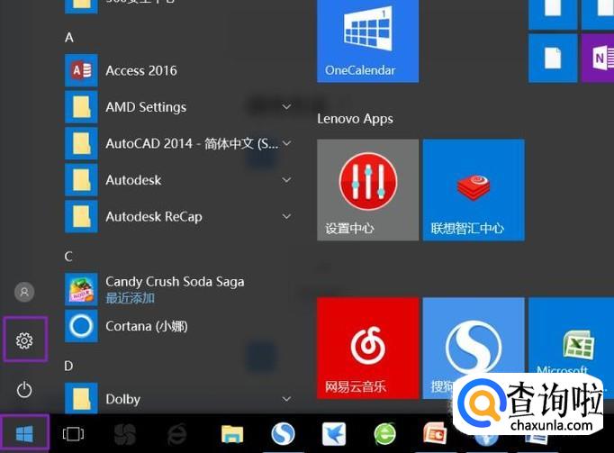Image resolution: width=614 pixels, height=453 pixels.
Task: Open the 网易云音乐 tile
Action: coord(367,348)
